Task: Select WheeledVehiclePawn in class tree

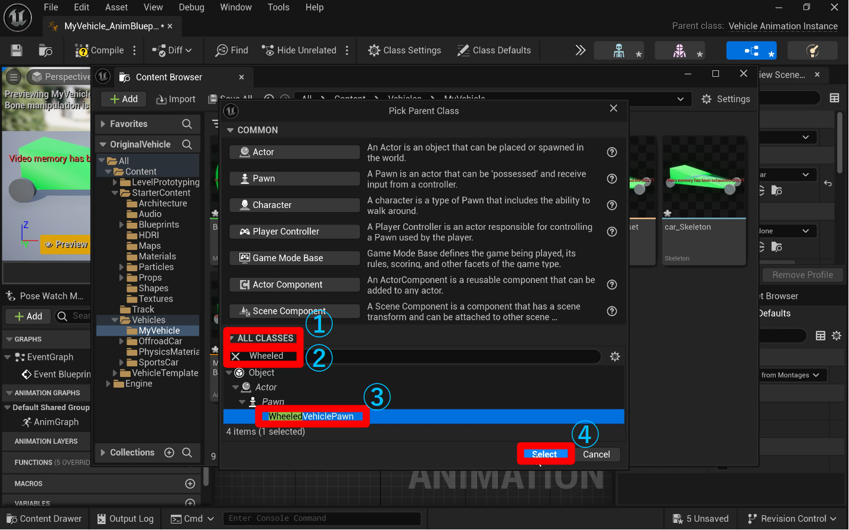Action: (x=311, y=417)
